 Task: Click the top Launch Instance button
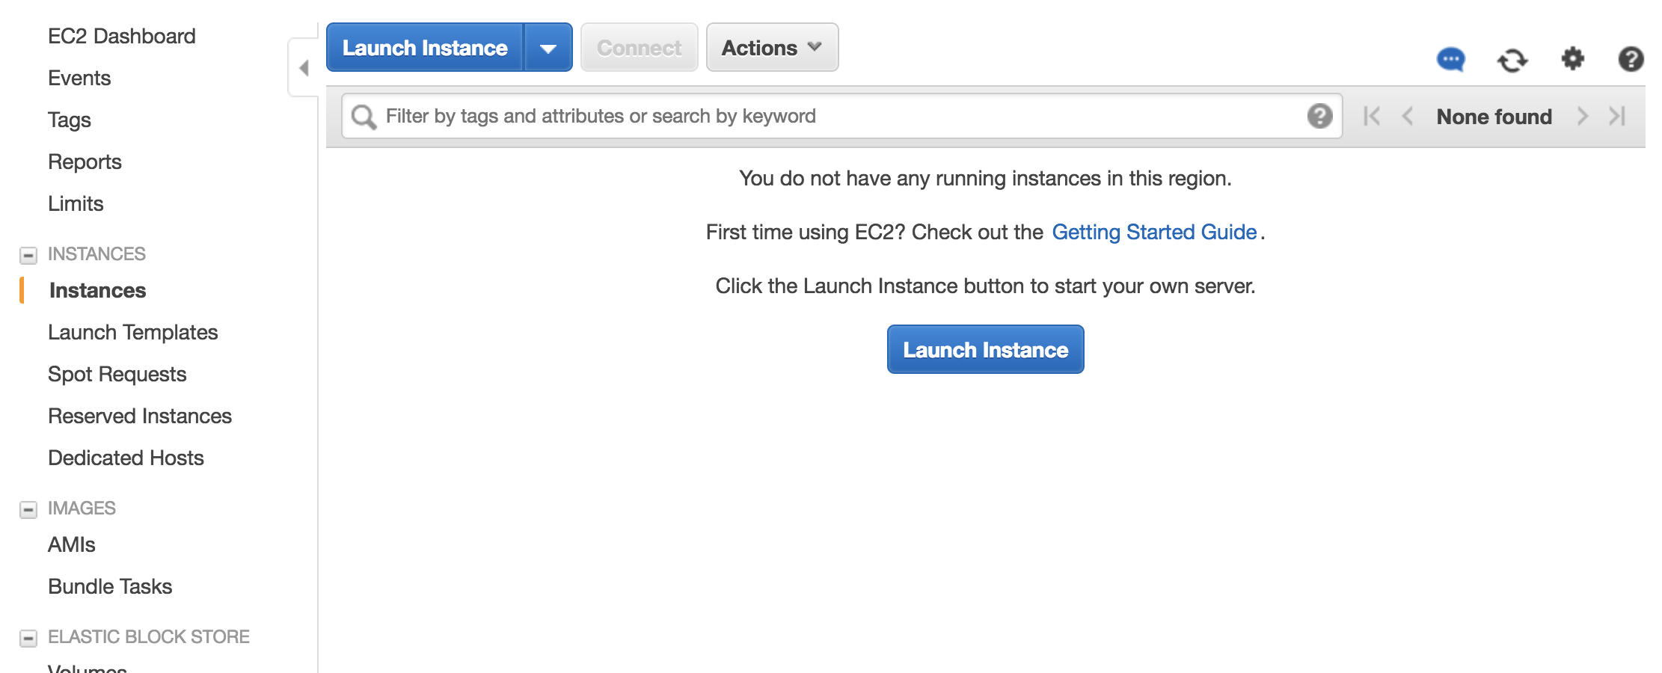pyautogui.click(x=425, y=48)
